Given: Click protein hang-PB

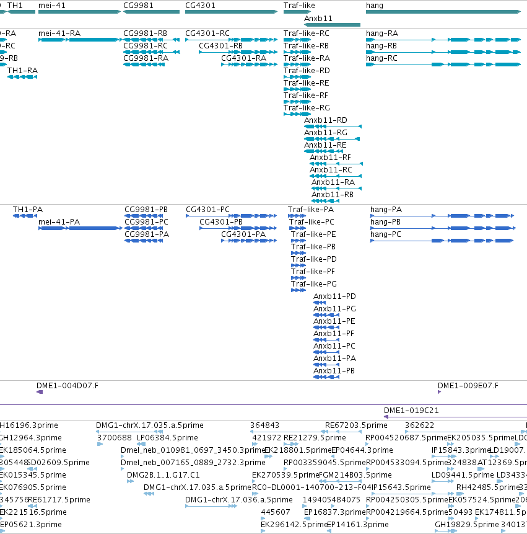Looking at the screenshot, I should pos(443,228).
